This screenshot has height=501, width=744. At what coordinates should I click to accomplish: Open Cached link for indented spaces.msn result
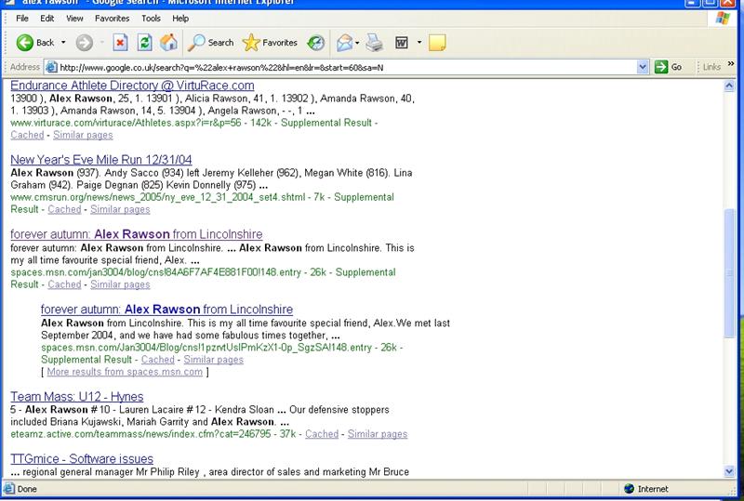point(158,360)
